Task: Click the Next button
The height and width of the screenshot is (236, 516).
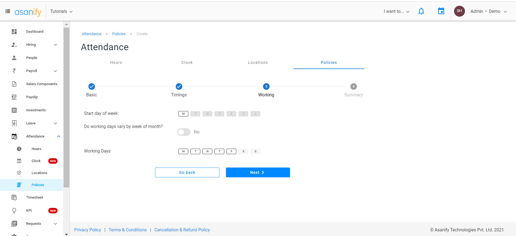Action: pyautogui.click(x=258, y=172)
